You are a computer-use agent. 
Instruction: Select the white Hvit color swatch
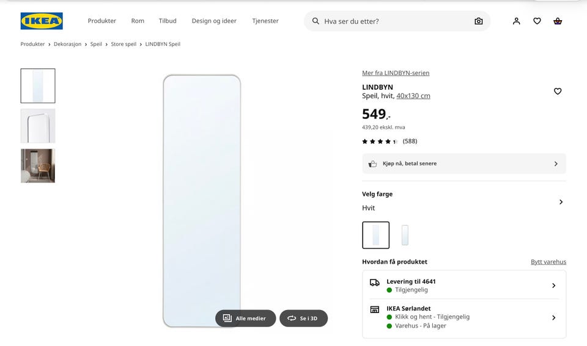[x=376, y=235]
